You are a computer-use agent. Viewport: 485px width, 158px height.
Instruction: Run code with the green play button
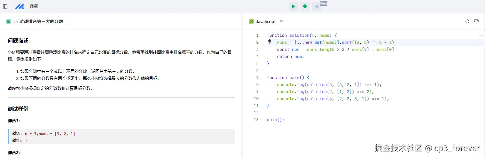click(293, 6)
